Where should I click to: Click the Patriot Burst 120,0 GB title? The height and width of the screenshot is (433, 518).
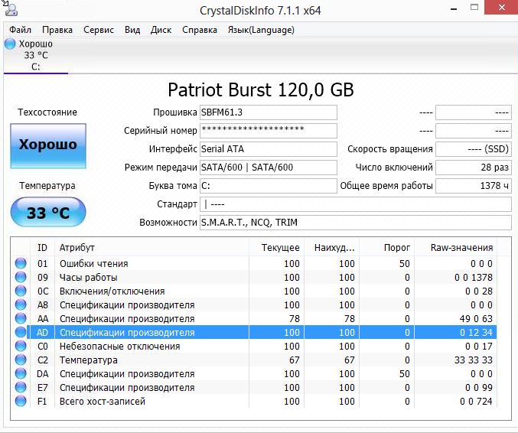pos(261,90)
